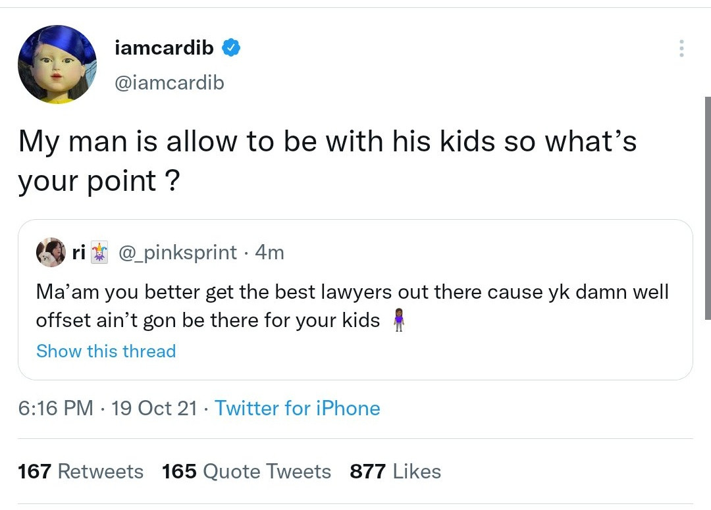Click the blue verified badge
The image size is (711, 510).
[x=231, y=47]
